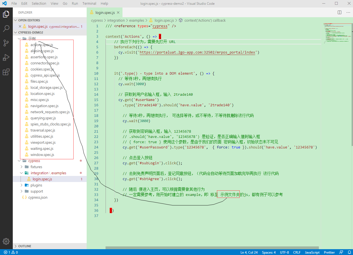Click Ln 4, Col 24 status entry
The height and width of the screenshot is (255, 353).
[x=249, y=252]
